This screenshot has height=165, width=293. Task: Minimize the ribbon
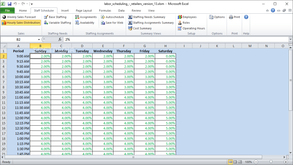click(267, 11)
